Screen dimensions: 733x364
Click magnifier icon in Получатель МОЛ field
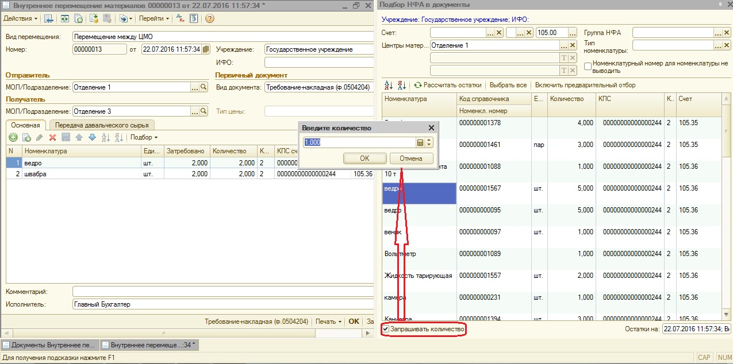coord(204,111)
